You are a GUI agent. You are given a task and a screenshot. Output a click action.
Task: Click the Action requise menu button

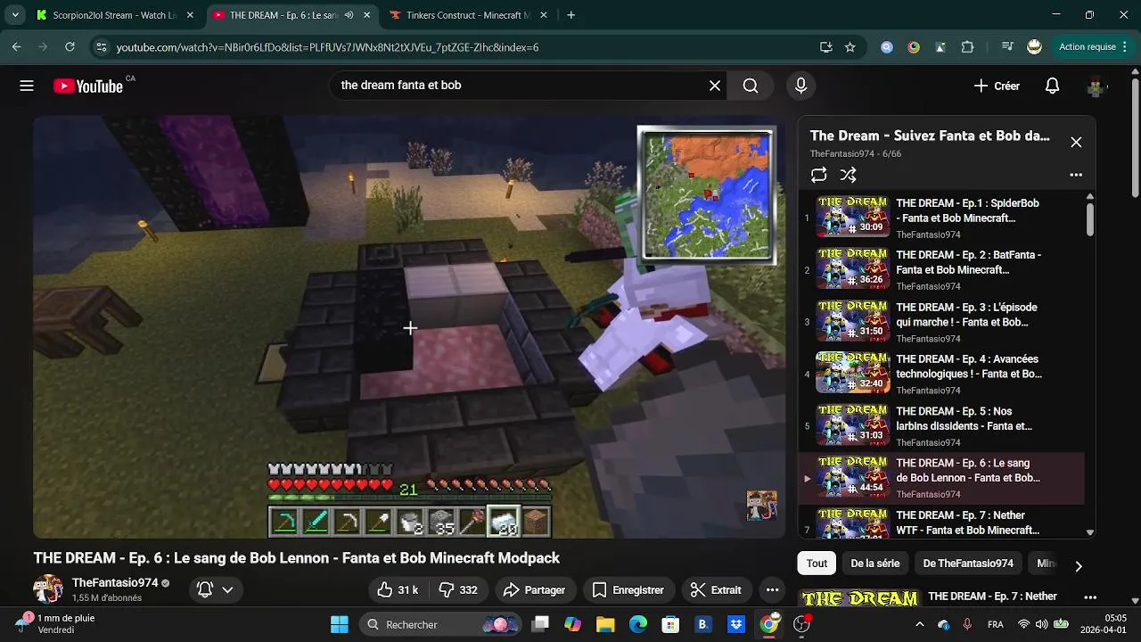click(x=1095, y=47)
